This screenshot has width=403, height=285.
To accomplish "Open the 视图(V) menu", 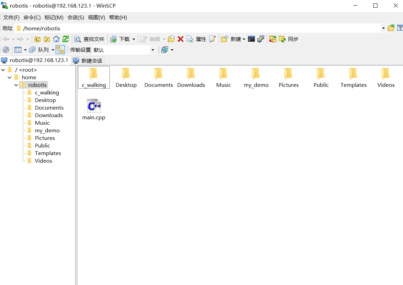I will coord(97,18).
